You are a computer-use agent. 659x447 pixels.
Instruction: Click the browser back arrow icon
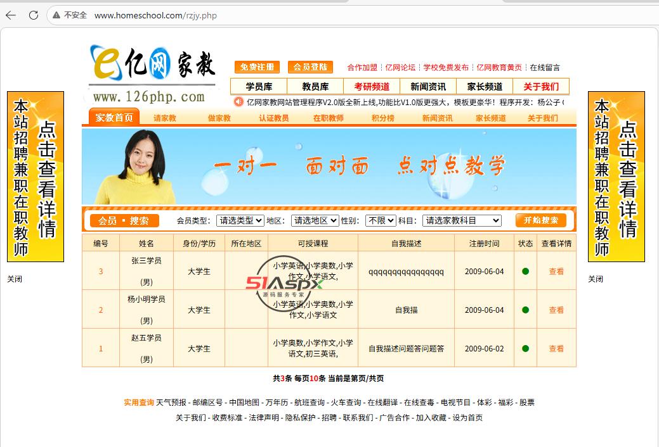click(11, 16)
